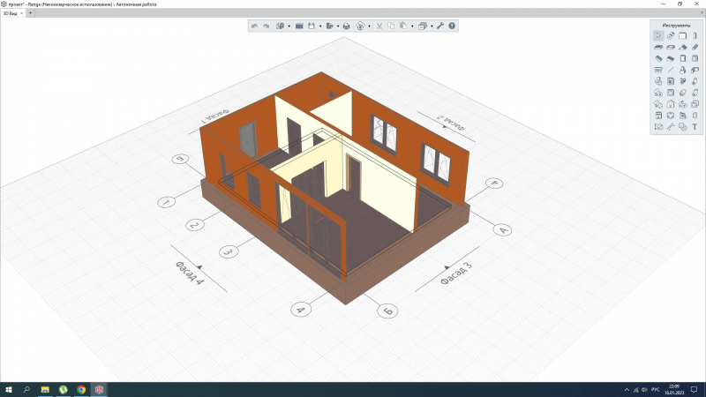Open project with the folder icon
Viewport: 706px width, 397px height.
tap(299, 26)
